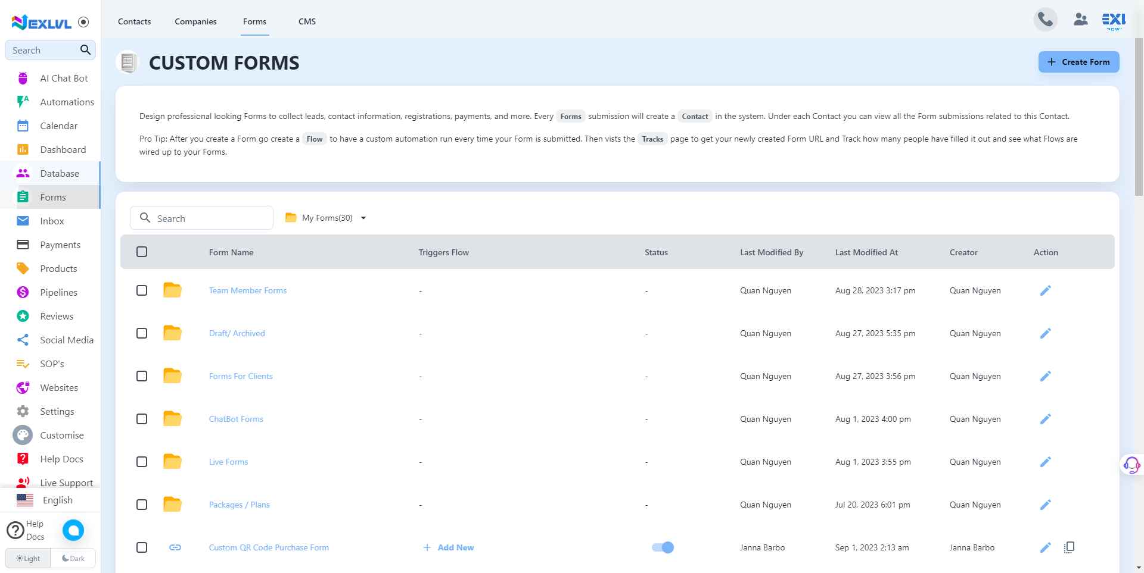Open the live support headset widget
The height and width of the screenshot is (573, 1144).
(1131, 465)
